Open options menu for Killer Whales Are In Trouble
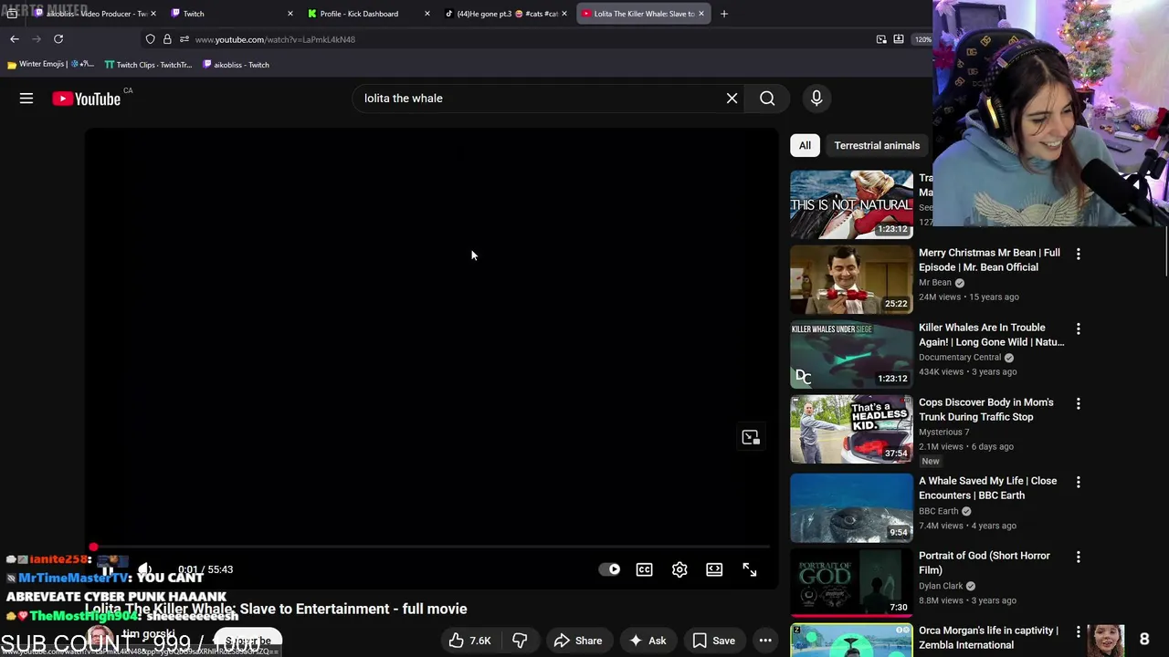The image size is (1169, 657). pyautogui.click(x=1079, y=328)
